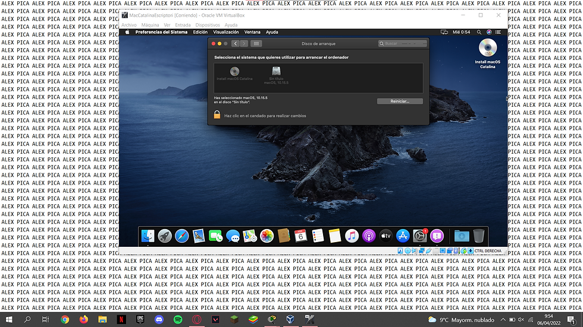This screenshot has width=583, height=327.
Task: Open Music app in the dock
Action: [352, 236]
